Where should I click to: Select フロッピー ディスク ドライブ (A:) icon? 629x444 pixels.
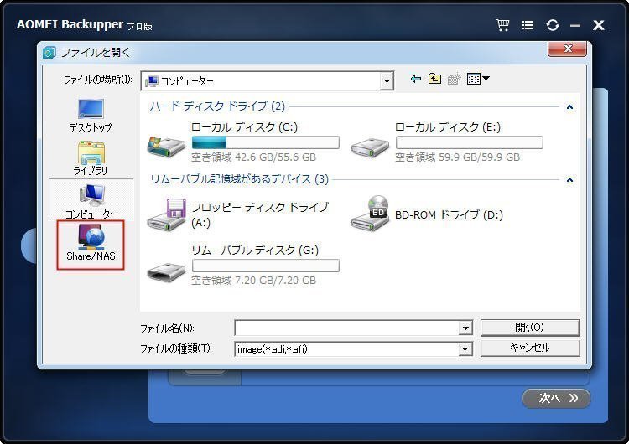[166, 214]
